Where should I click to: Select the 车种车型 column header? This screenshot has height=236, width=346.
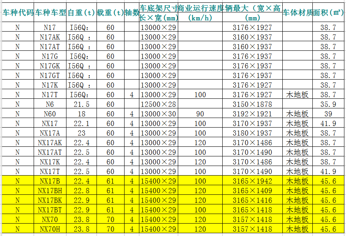point(50,12)
